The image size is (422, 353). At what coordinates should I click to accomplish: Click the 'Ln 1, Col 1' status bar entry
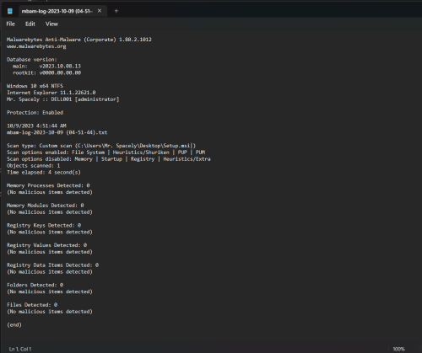(x=20, y=349)
